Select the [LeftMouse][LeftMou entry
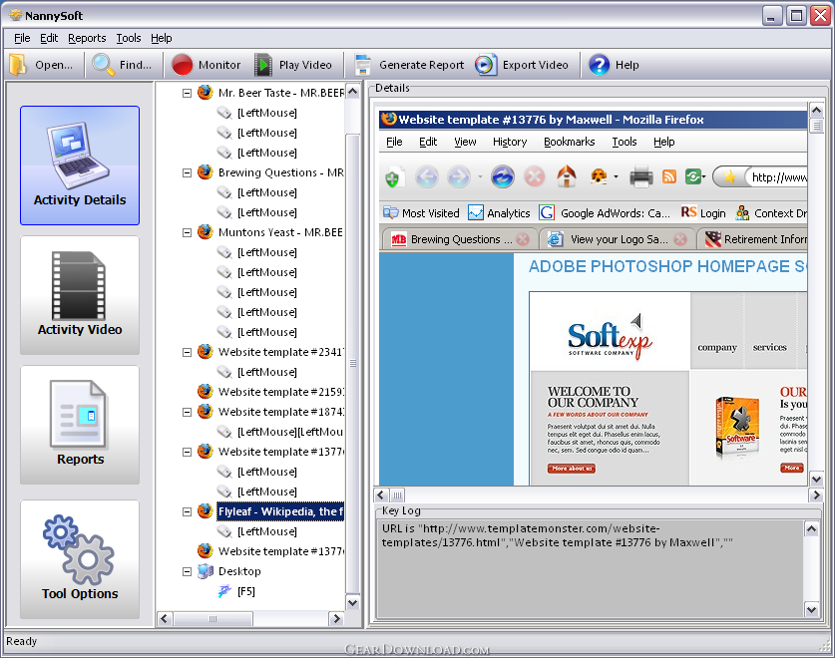 point(290,432)
